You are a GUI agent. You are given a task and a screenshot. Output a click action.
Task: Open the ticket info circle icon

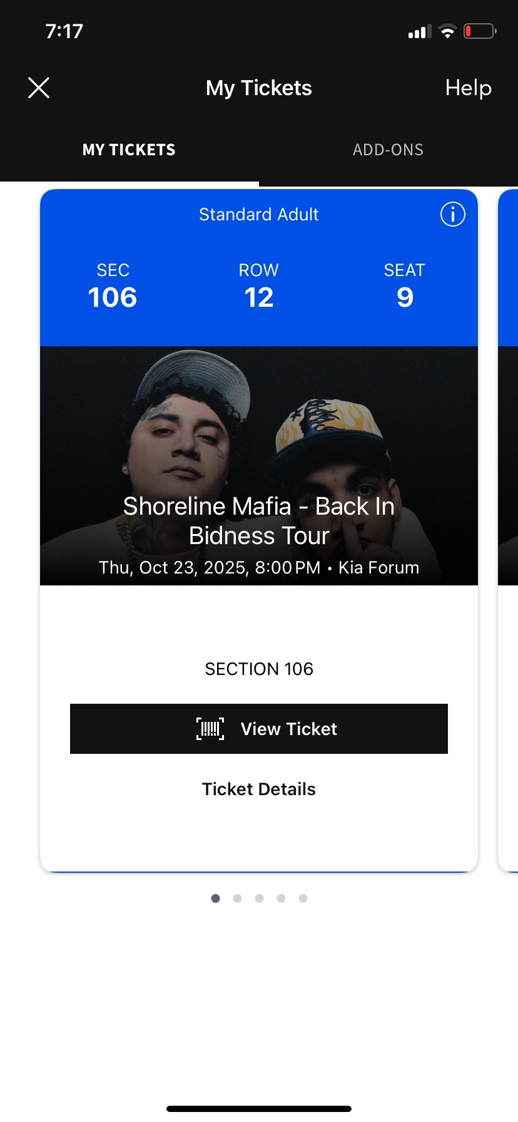(453, 214)
